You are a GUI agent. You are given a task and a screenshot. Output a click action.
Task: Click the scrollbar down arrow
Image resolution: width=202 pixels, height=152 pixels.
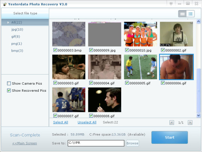click(x=198, y=115)
